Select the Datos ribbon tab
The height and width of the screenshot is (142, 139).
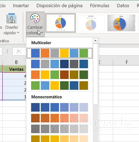pos(123,6)
